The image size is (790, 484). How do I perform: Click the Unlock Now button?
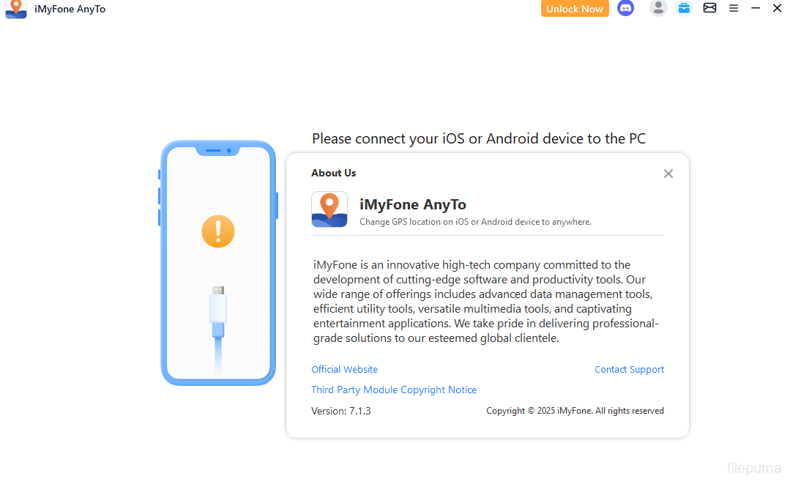(575, 9)
